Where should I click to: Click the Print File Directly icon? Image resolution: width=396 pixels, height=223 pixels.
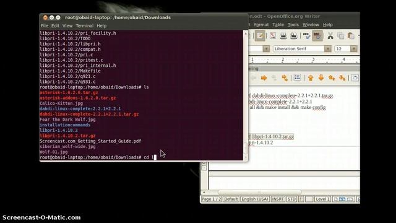click(283, 36)
